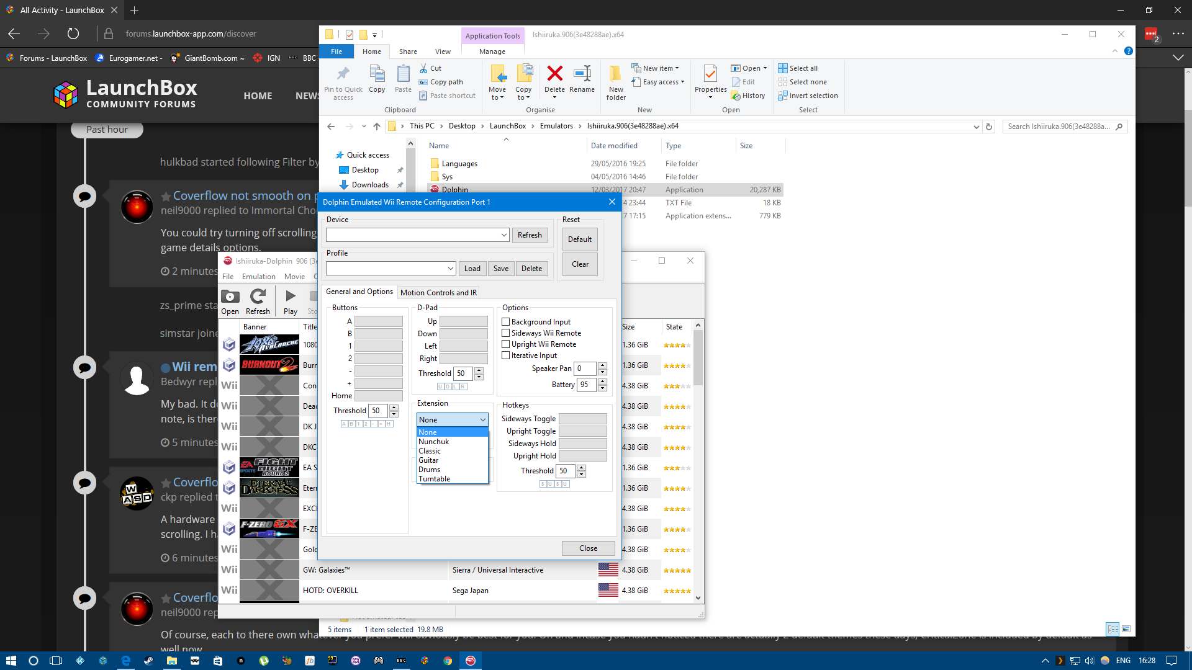Open Movie menu in Dolphin window
The image size is (1192, 670).
[295, 277]
